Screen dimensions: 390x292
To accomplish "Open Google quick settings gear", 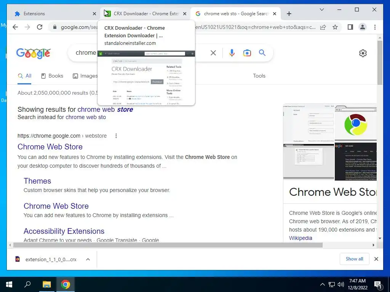I will pos(363,53).
